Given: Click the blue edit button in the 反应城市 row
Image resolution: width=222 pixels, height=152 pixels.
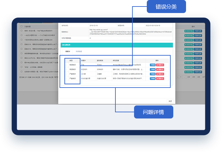Looking at the screenshot, I should click(x=153, y=69).
